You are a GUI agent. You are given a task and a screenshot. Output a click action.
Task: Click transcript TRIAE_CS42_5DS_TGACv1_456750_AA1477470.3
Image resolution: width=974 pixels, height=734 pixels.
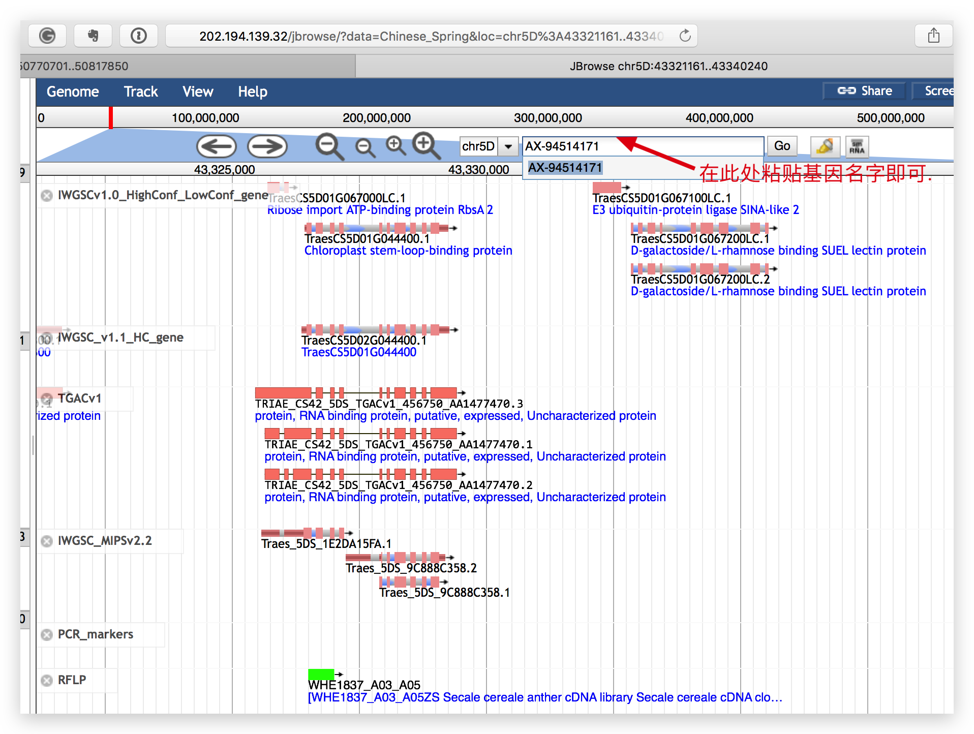pos(389,404)
